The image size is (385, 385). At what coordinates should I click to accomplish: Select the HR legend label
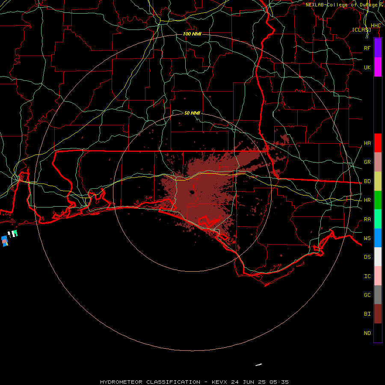367,200
